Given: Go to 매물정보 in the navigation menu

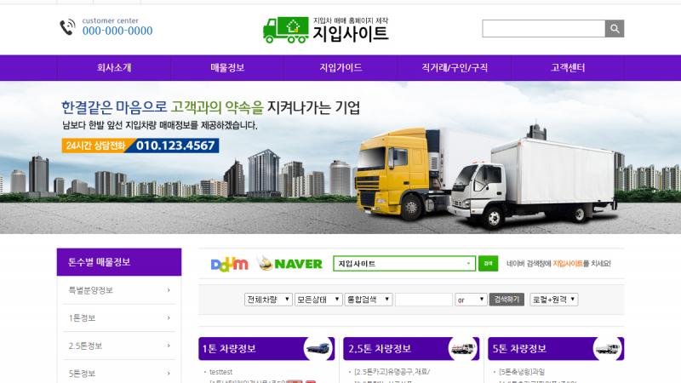Looking at the screenshot, I should pyautogui.click(x=227, y=67).
